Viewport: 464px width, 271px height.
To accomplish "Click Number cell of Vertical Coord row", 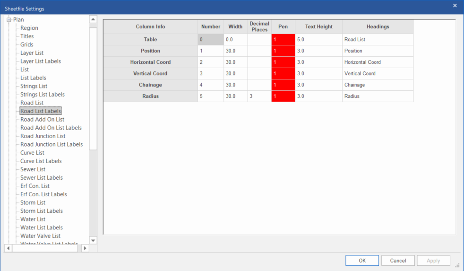I will (x=211, y=74).
